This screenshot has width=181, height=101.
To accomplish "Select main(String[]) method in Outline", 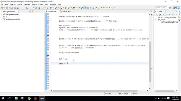I will 170,22.
